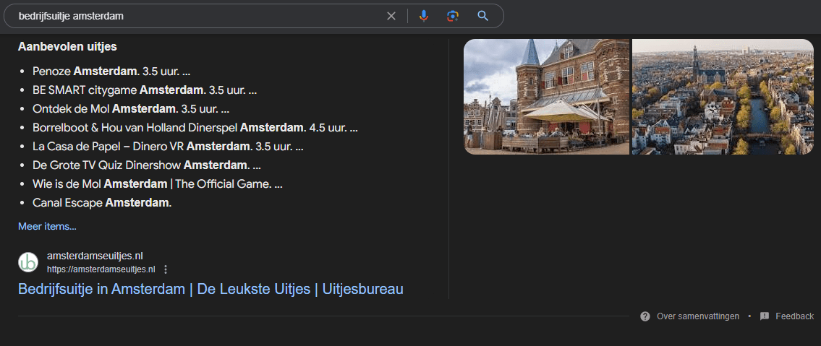Click the Feedback flag icon
The width and height of the screenshot is (821, 346).
(x=765, y=316)
